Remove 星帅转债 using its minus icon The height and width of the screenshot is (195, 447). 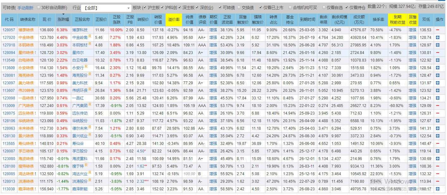438,53
